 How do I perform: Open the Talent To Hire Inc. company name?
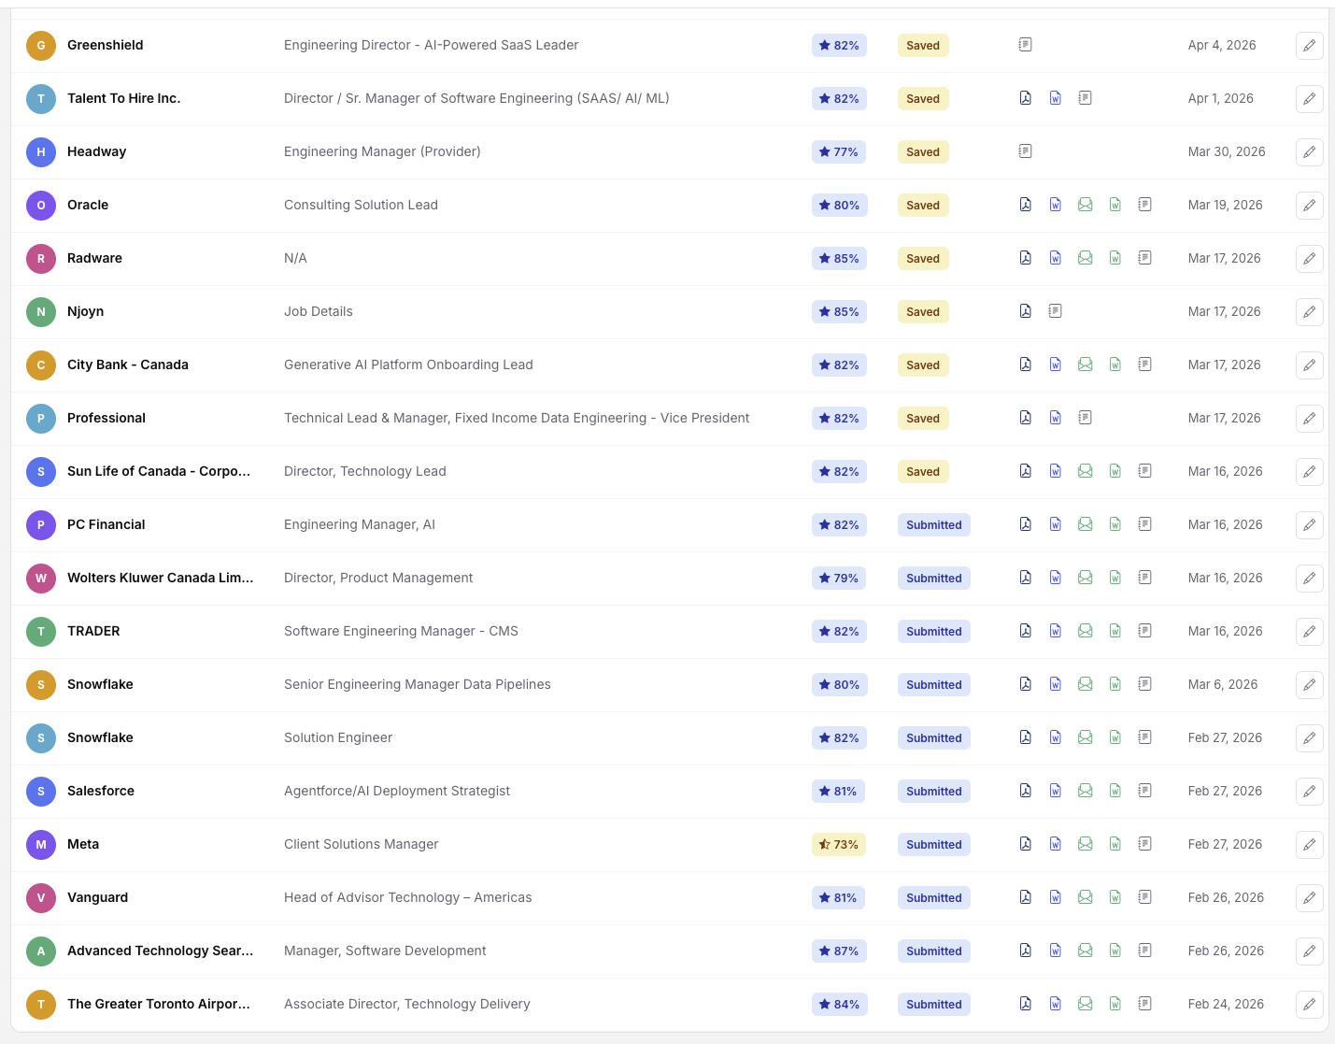[x=123, y=98]
